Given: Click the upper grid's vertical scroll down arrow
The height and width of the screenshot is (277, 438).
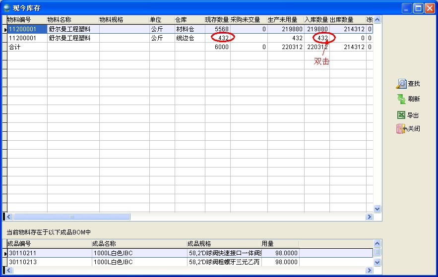Looking at the screenshot, I should coord(377,209).
